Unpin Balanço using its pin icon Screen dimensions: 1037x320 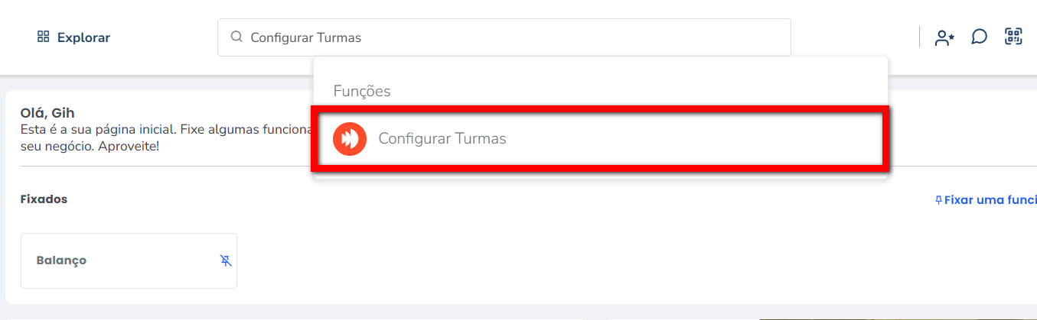pos(225,260)
